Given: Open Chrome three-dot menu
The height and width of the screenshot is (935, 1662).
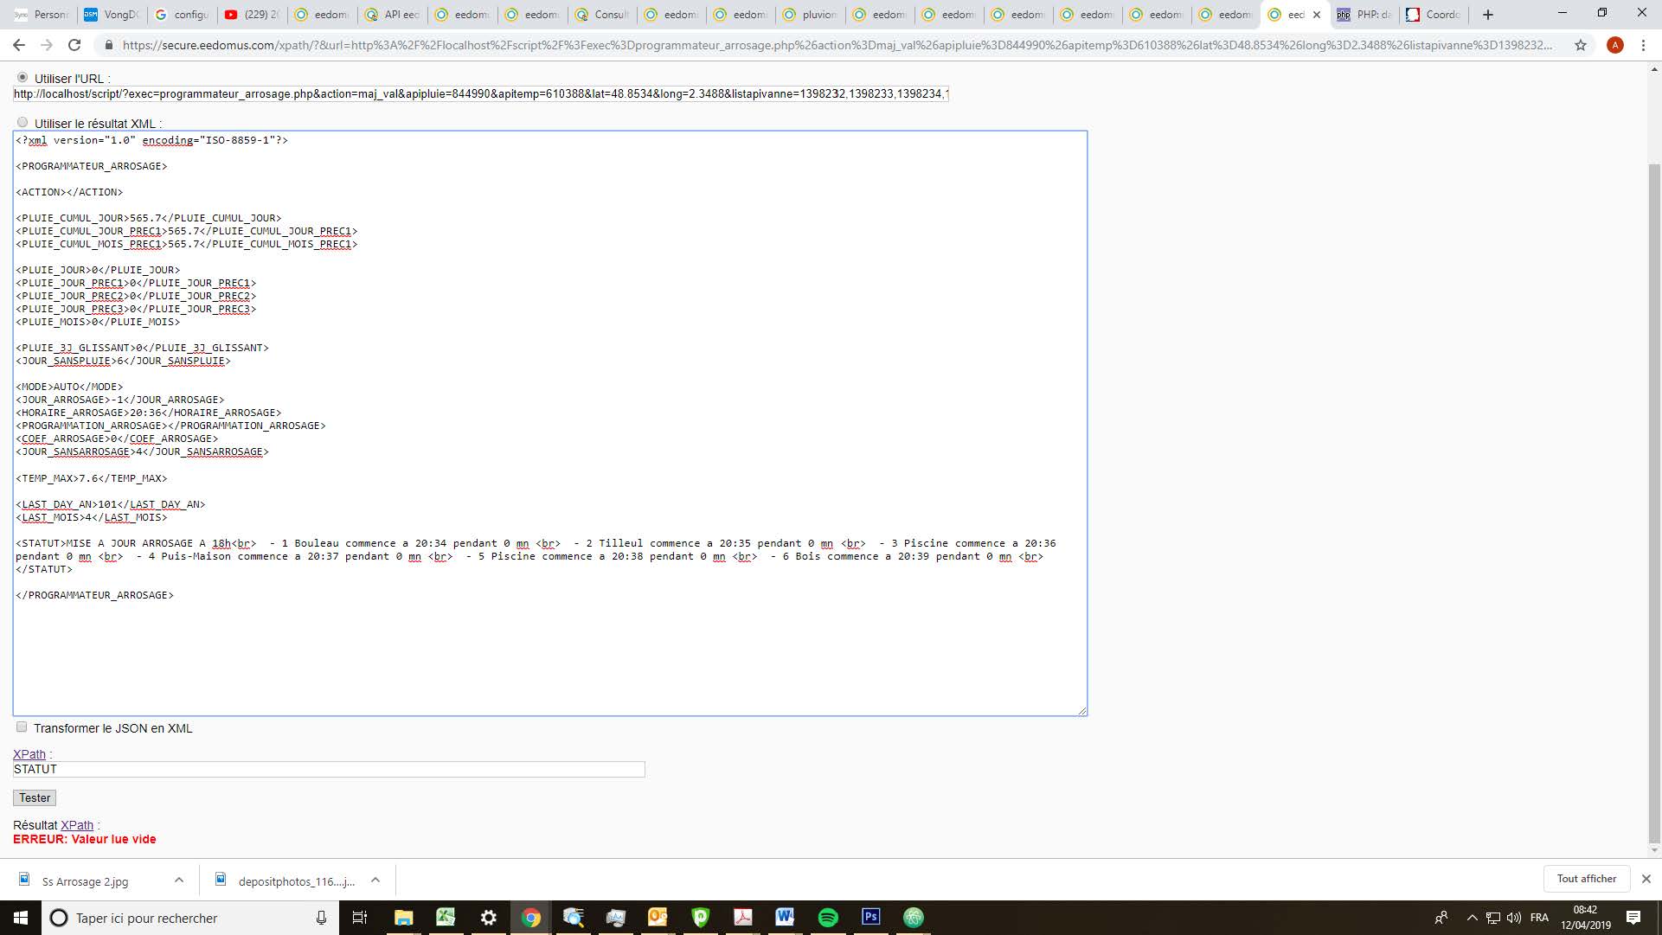Looking at the screenshot, I should coord(1643,45).
